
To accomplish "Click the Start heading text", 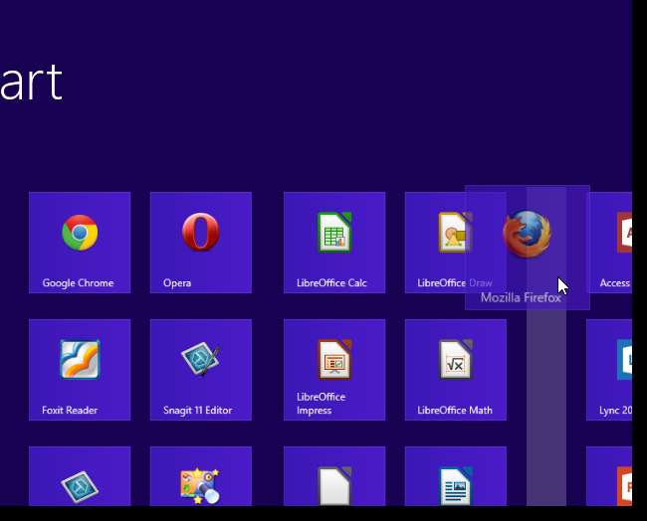I will point(31,84).
